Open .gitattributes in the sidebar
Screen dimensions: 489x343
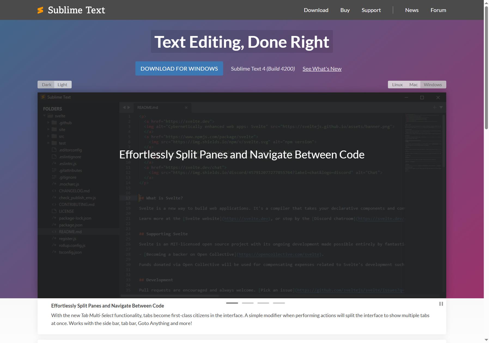[70, 170]
